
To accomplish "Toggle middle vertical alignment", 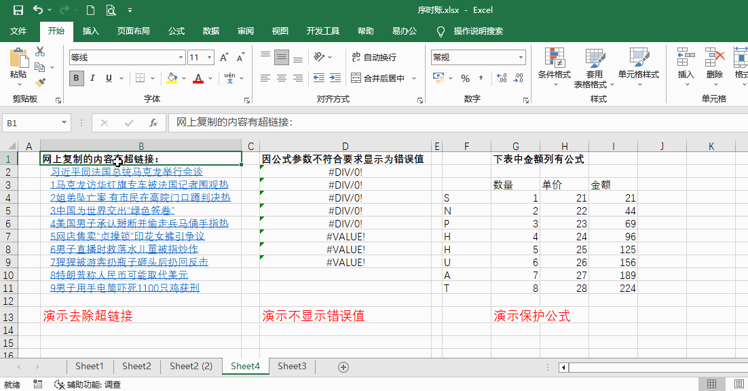I will pyautogui.click(x=282, y=57).
